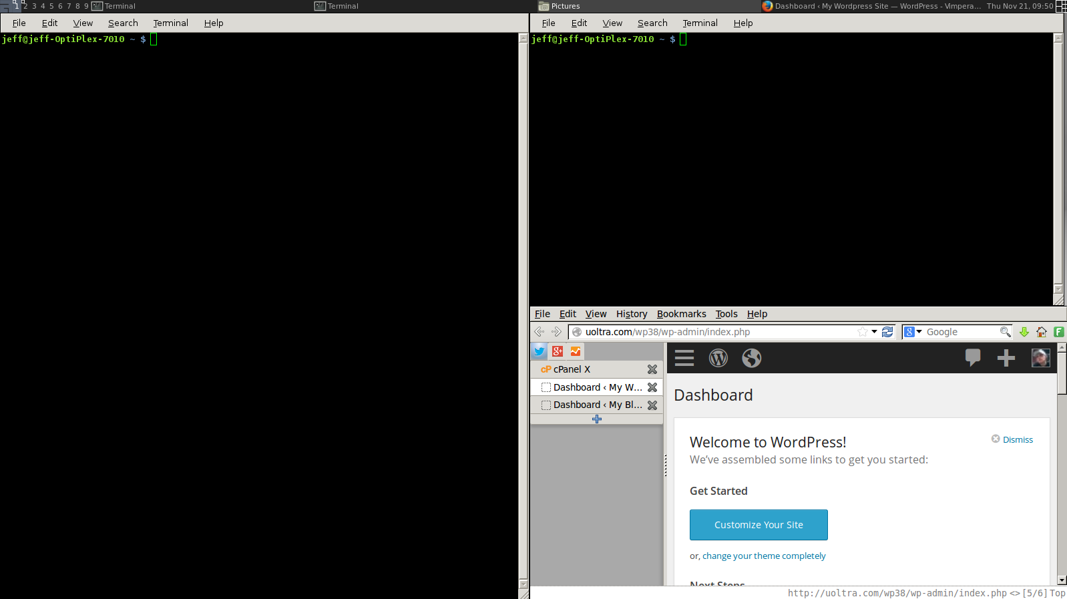Open the comments bubble icon
Viewport: 1067px width, 599px height.
pyautogui.click(x=973, y=358)
